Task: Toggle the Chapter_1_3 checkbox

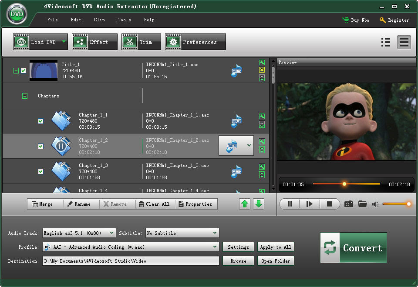Action: (x=40, y=172)
